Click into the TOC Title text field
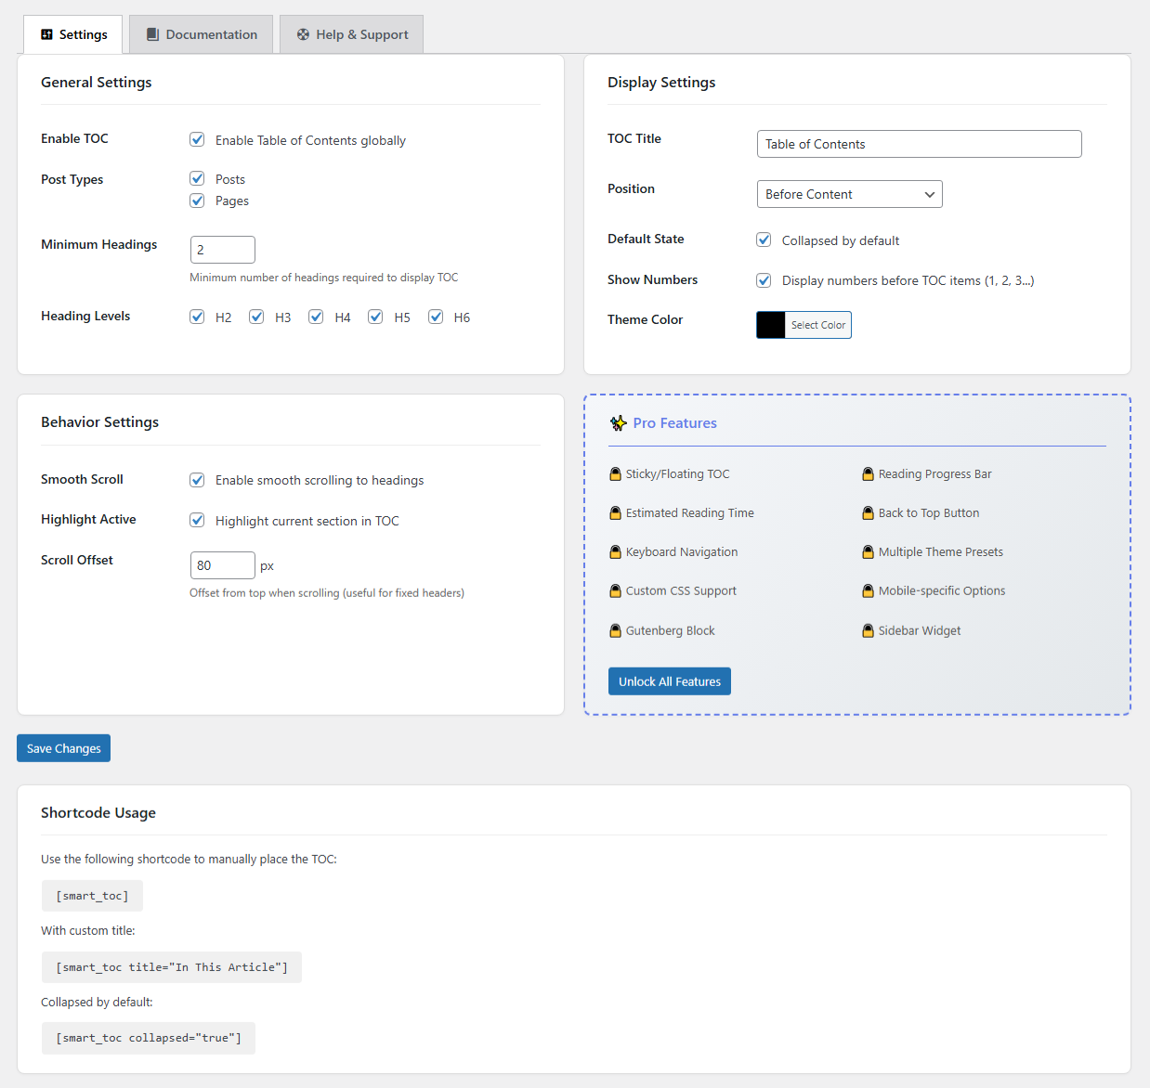Screen dimensions: 1150x1088 coord(919,144)
